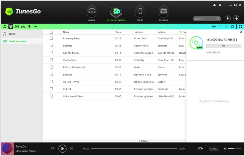The width and height of the screenshot is (245, 156).
Task: Go to previous track
Action: click(x=53, y=148)
